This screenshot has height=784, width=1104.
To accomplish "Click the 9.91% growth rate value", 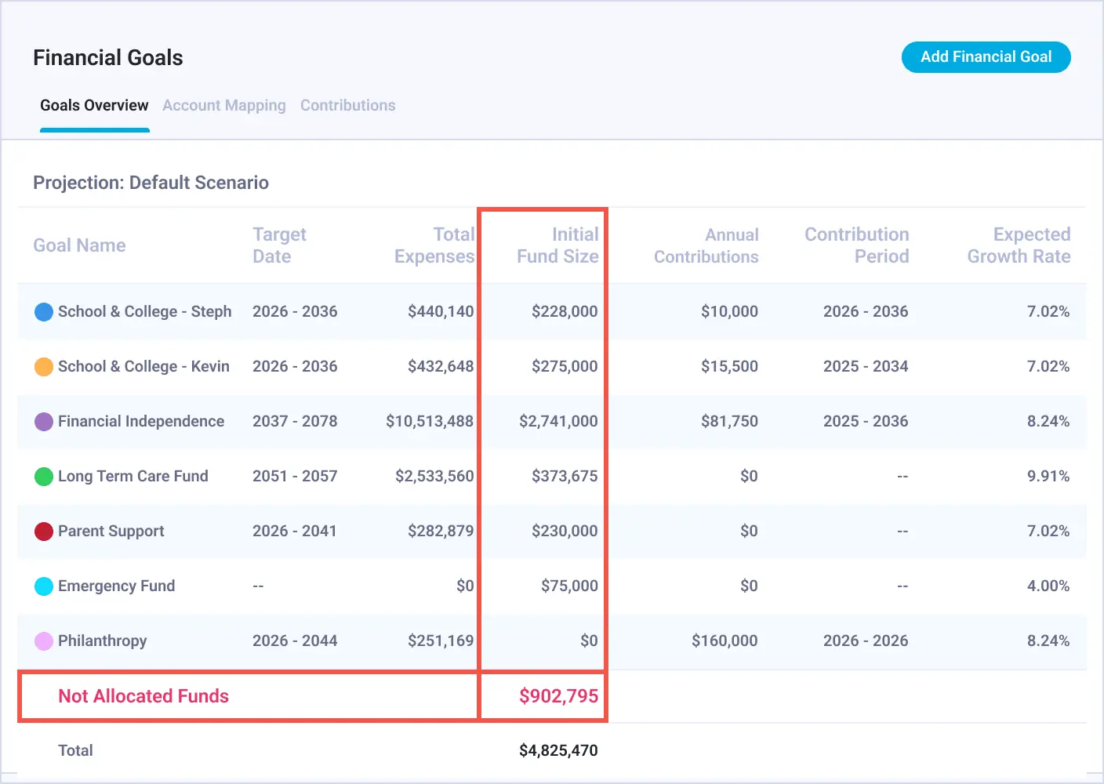I will (x=1048, y=476).
